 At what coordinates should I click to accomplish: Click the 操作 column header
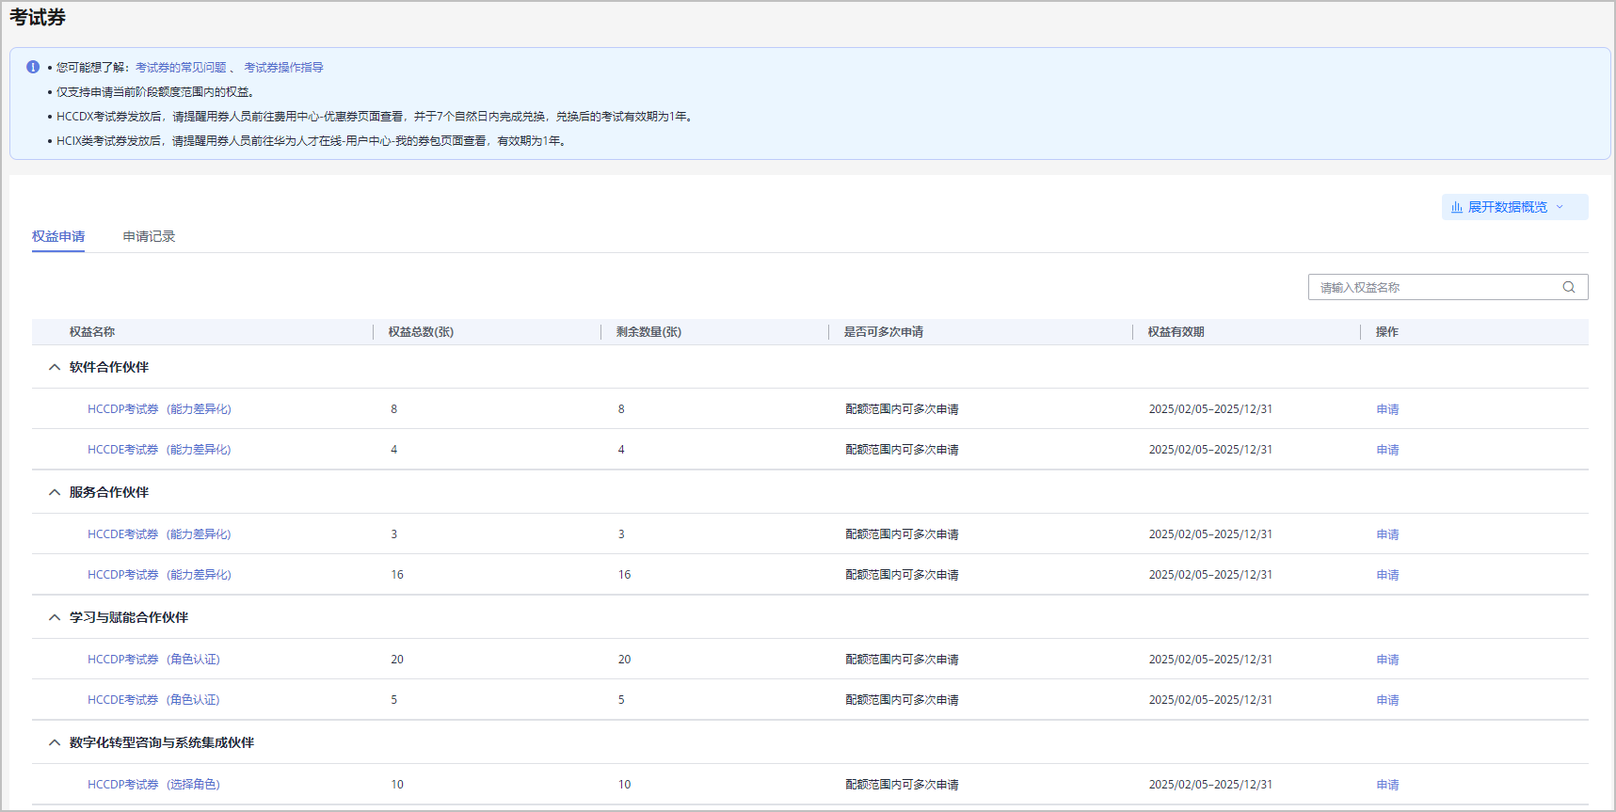pyautogui.click(x=1386, y=332)
